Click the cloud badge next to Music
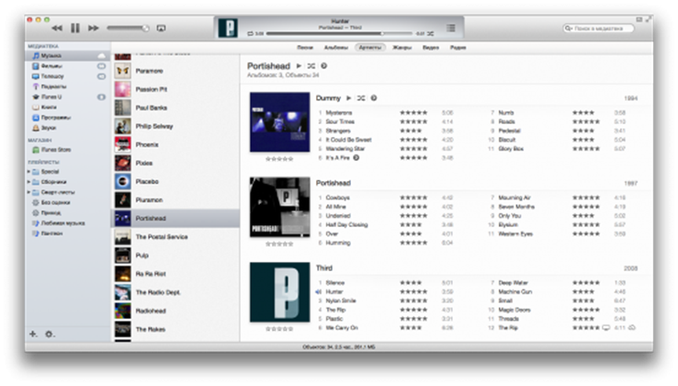678x386 pixels. [x=101, y=56]
